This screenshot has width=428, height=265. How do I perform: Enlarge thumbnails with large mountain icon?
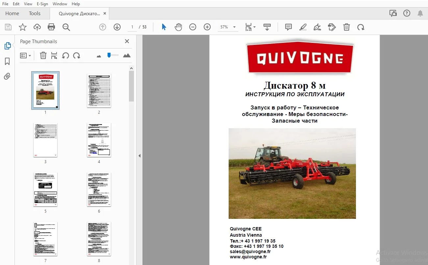click(x=127, y=55)
